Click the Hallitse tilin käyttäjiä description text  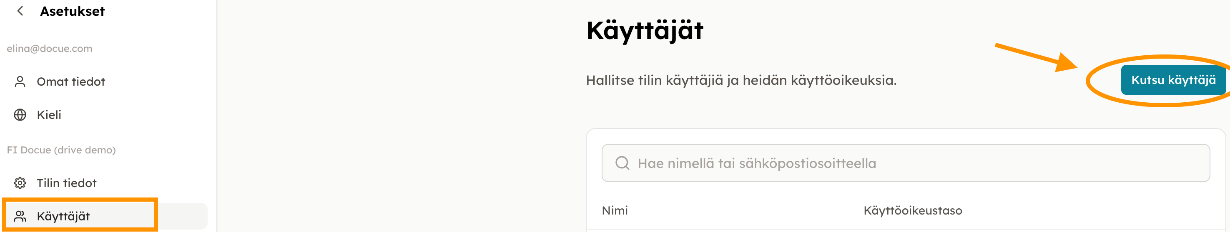click(x=741, y=80)
